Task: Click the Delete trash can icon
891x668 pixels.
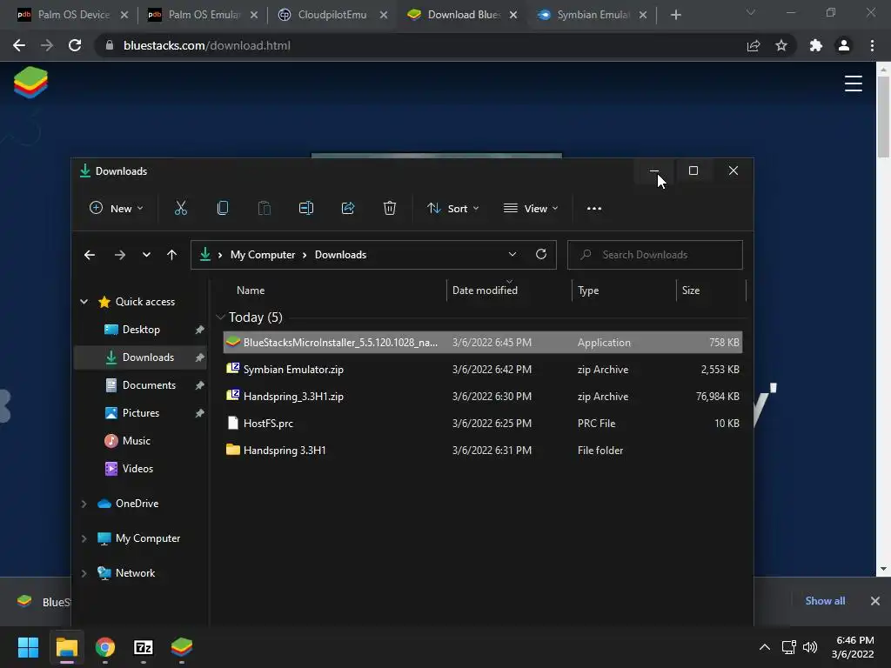Action: (389, 209)
